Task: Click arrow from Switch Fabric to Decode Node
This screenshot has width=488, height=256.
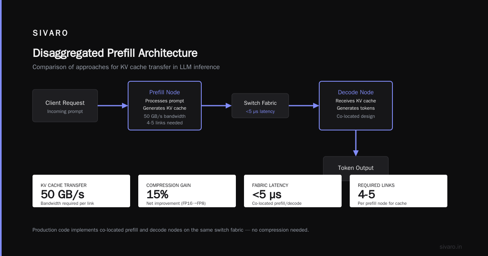Action: (304, 106)
